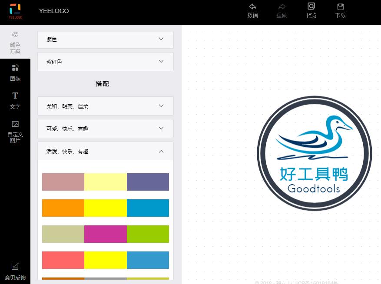The width and height of the screenshot is (381, 284).
Task: Expand the 紫红色 color section
Action: click(105, 61)
